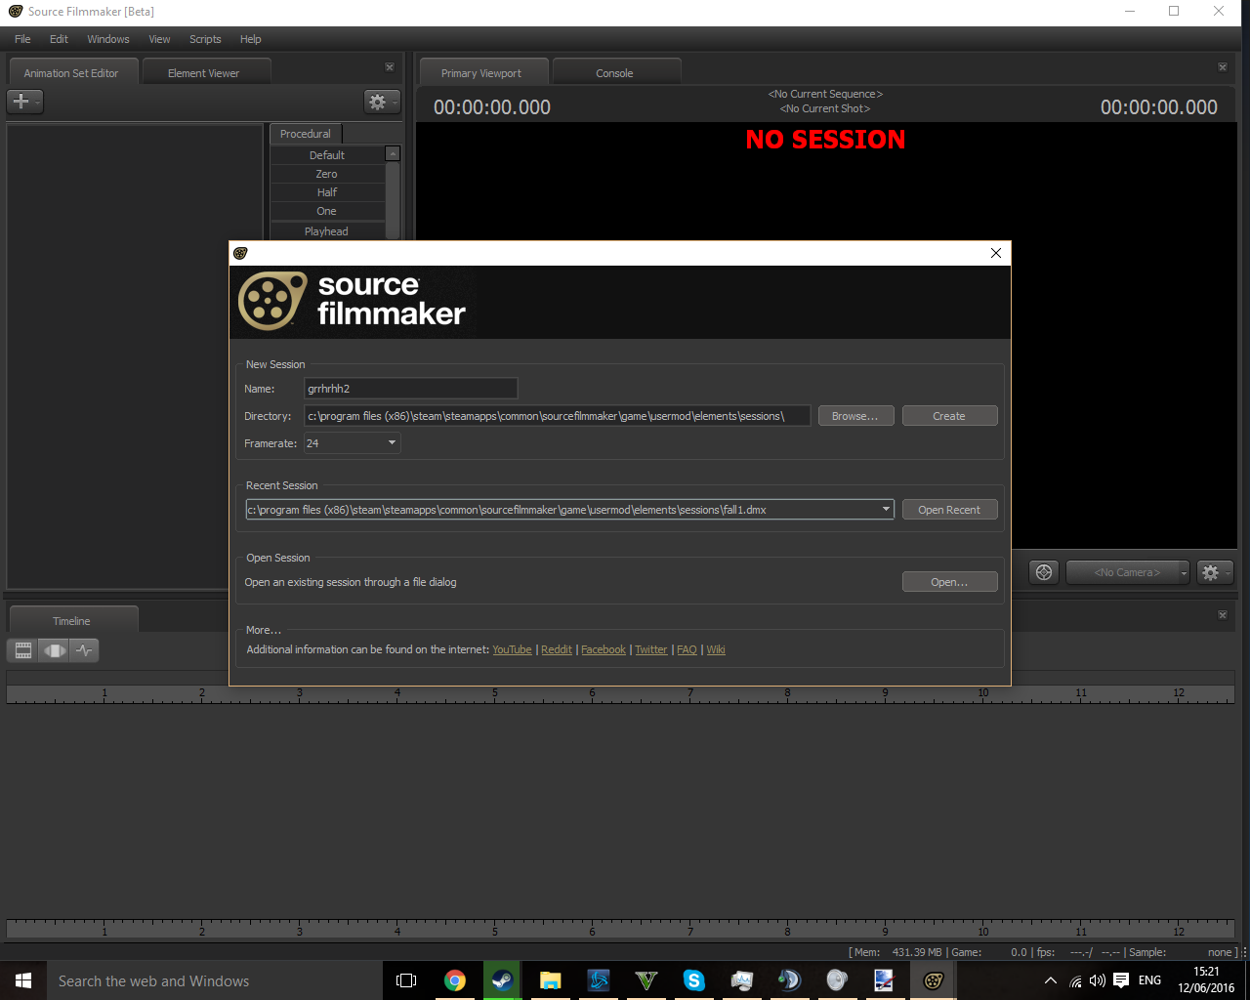The image size is (1250, 1000).
Task: Switch to the Console tab
Action: click(x=615, y=72)
